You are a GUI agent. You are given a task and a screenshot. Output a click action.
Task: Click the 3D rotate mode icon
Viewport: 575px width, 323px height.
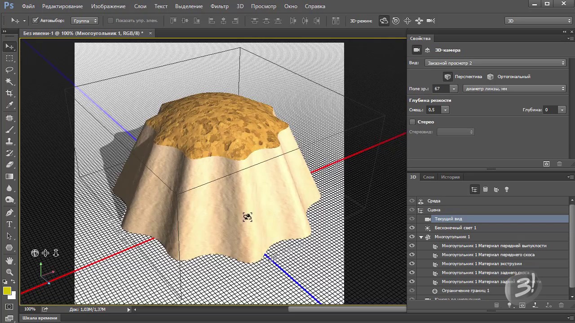pos(384,21)
